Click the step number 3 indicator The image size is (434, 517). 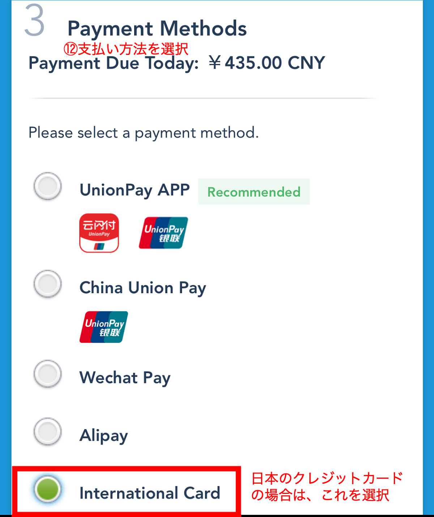[x=35, y=21]
